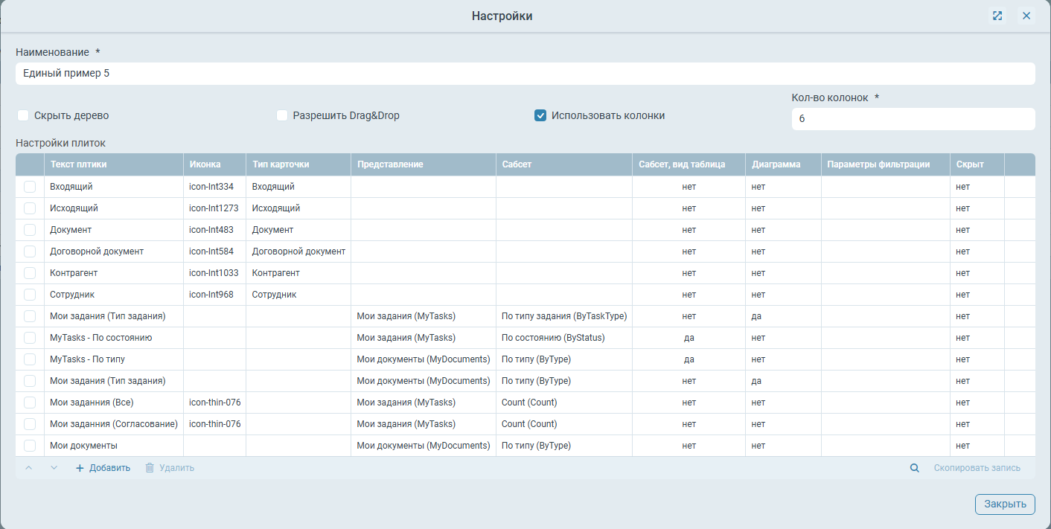
Task: Enable the Скрыть дерево checkbox
Action: [23, 115]
